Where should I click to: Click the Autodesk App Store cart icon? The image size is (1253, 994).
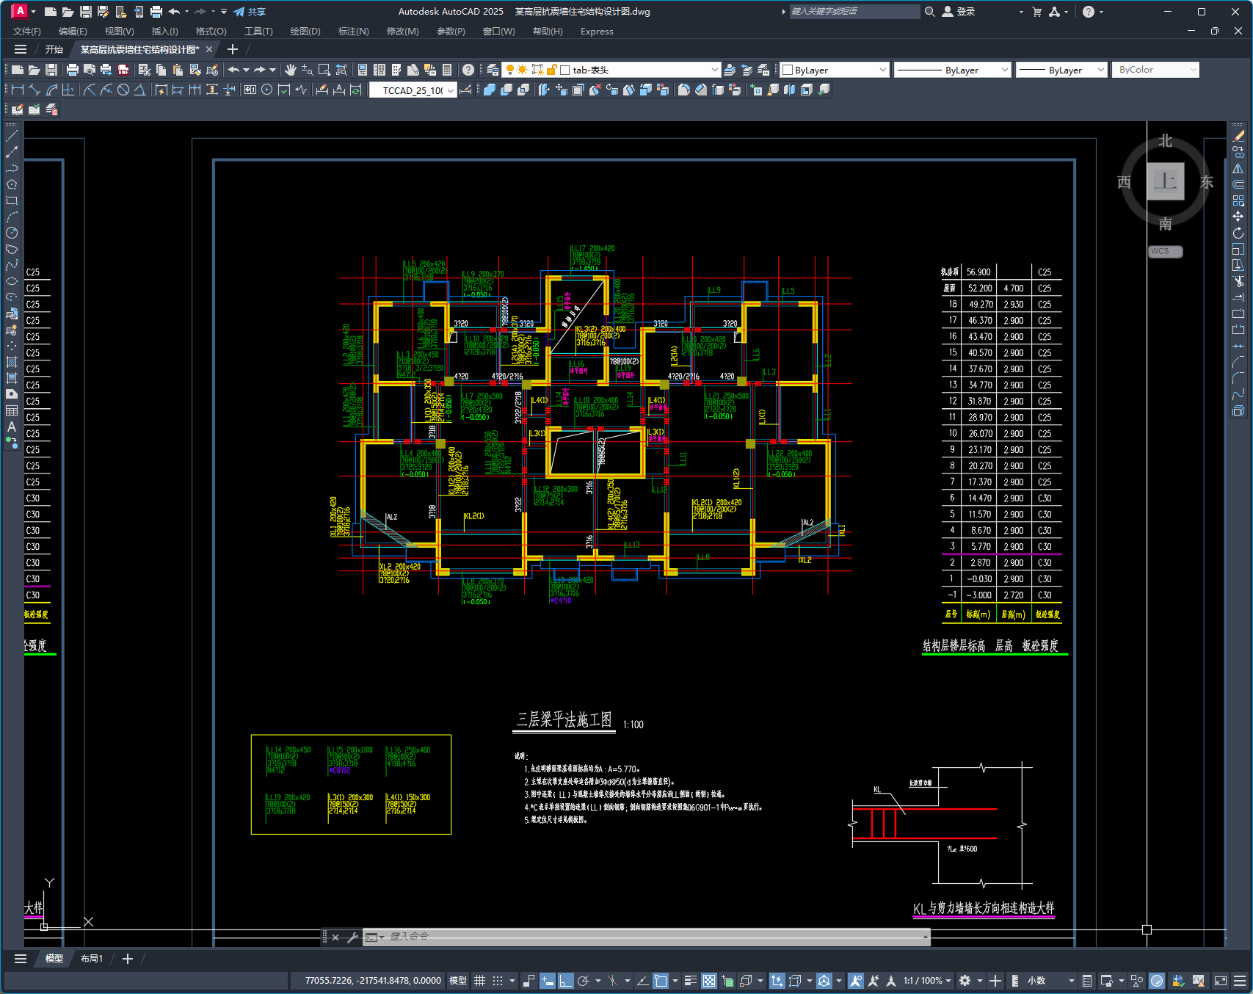point(1036,12)
